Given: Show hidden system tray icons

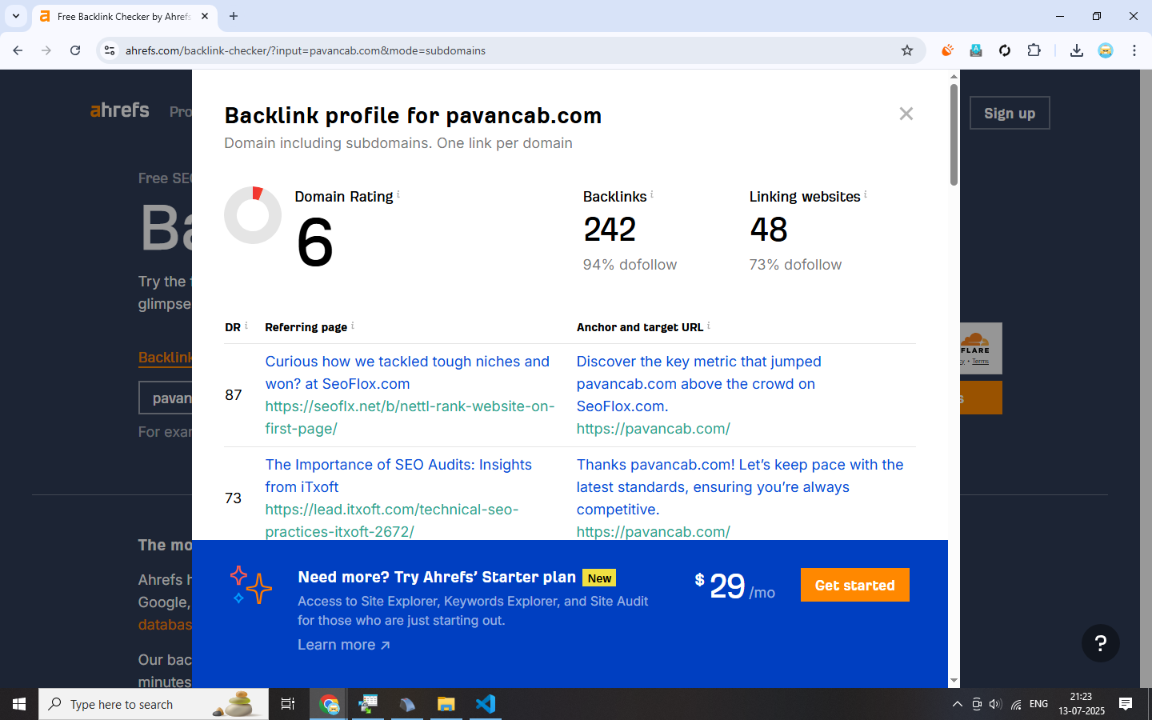Looking at the screenshot, I should 957,704.
